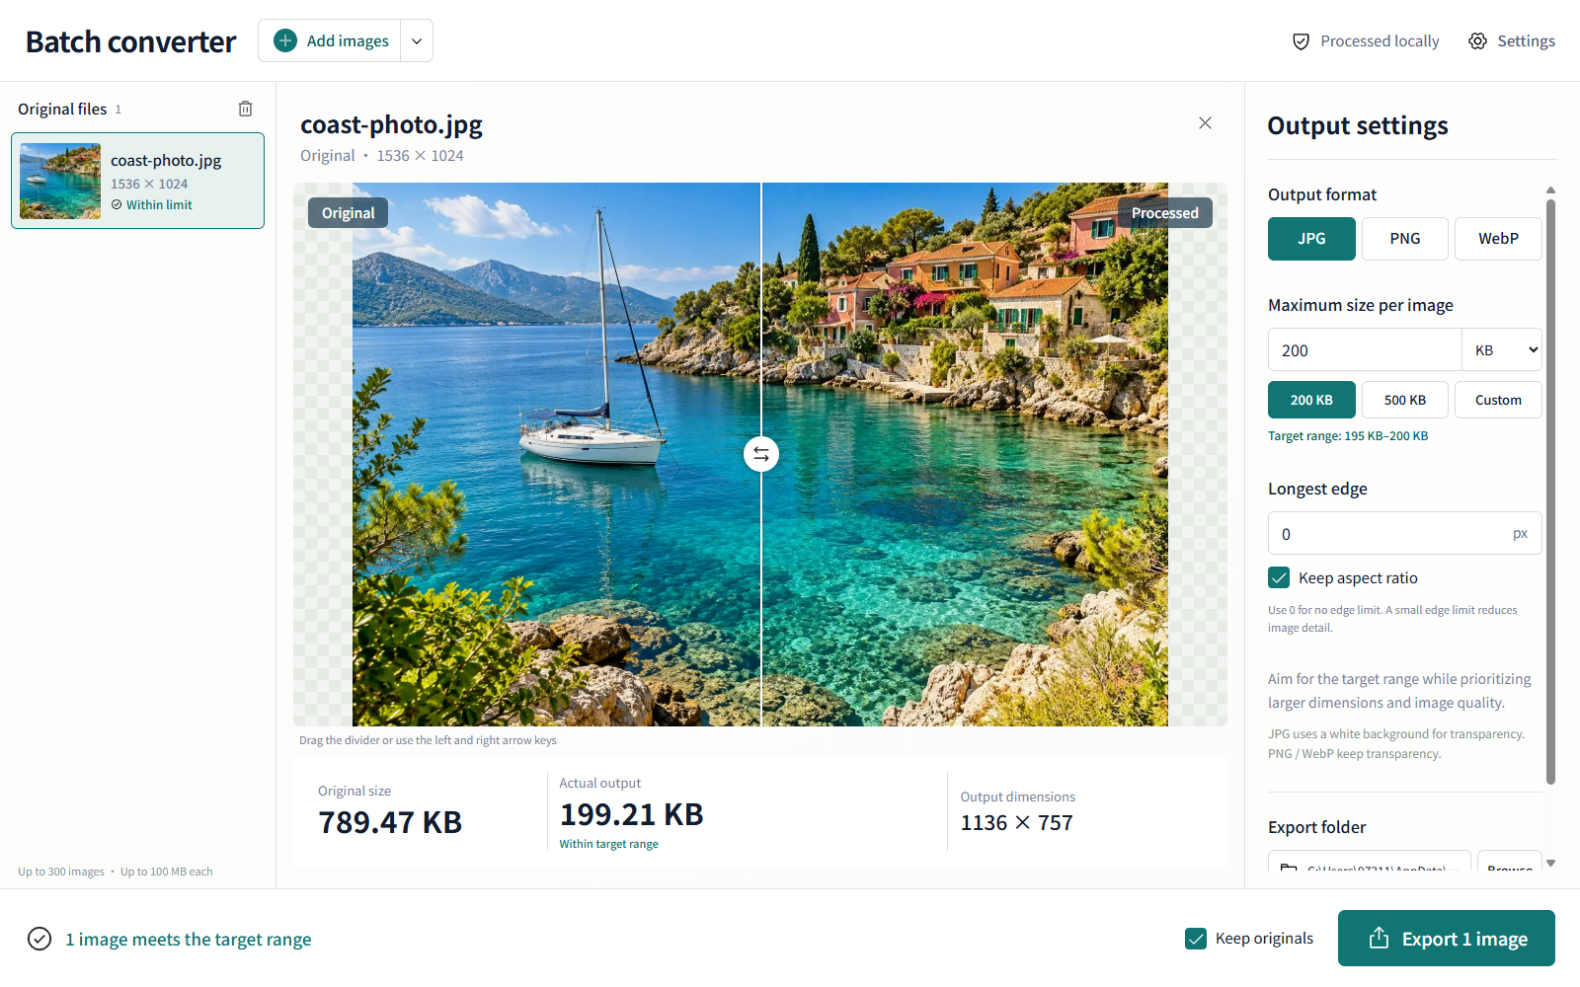Click the folder icon in Export folder
This screenshot has width=1580, height=987.
1289,869
